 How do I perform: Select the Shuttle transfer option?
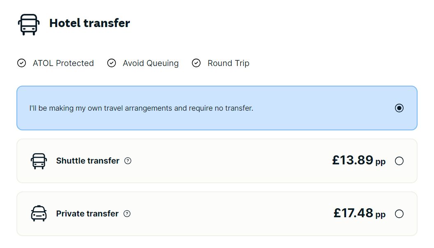399,161
